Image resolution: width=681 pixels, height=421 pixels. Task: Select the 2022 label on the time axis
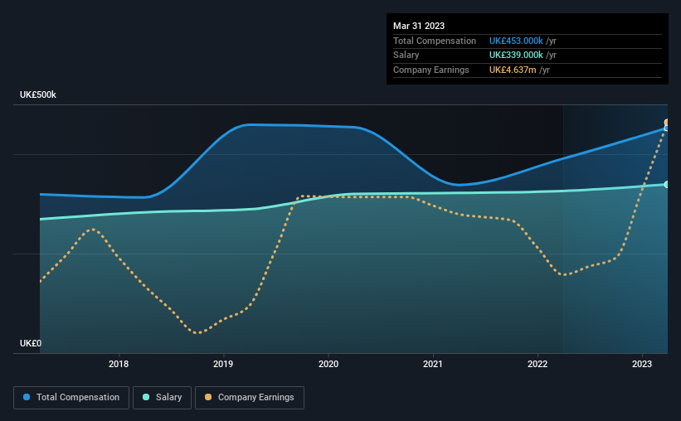click(x=538, y=364)
